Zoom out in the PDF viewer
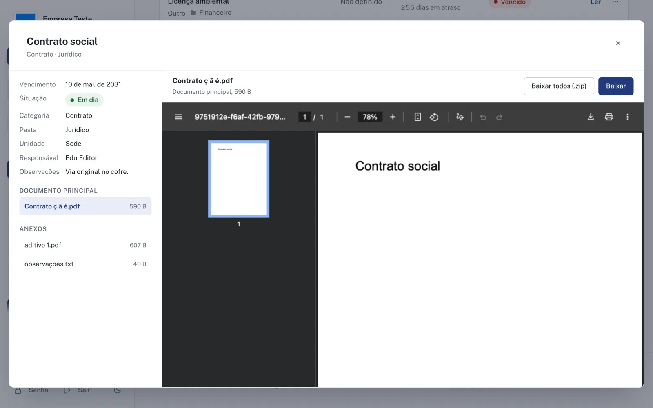The width and height of the screenshot is (653, 408). coord(347,117)
